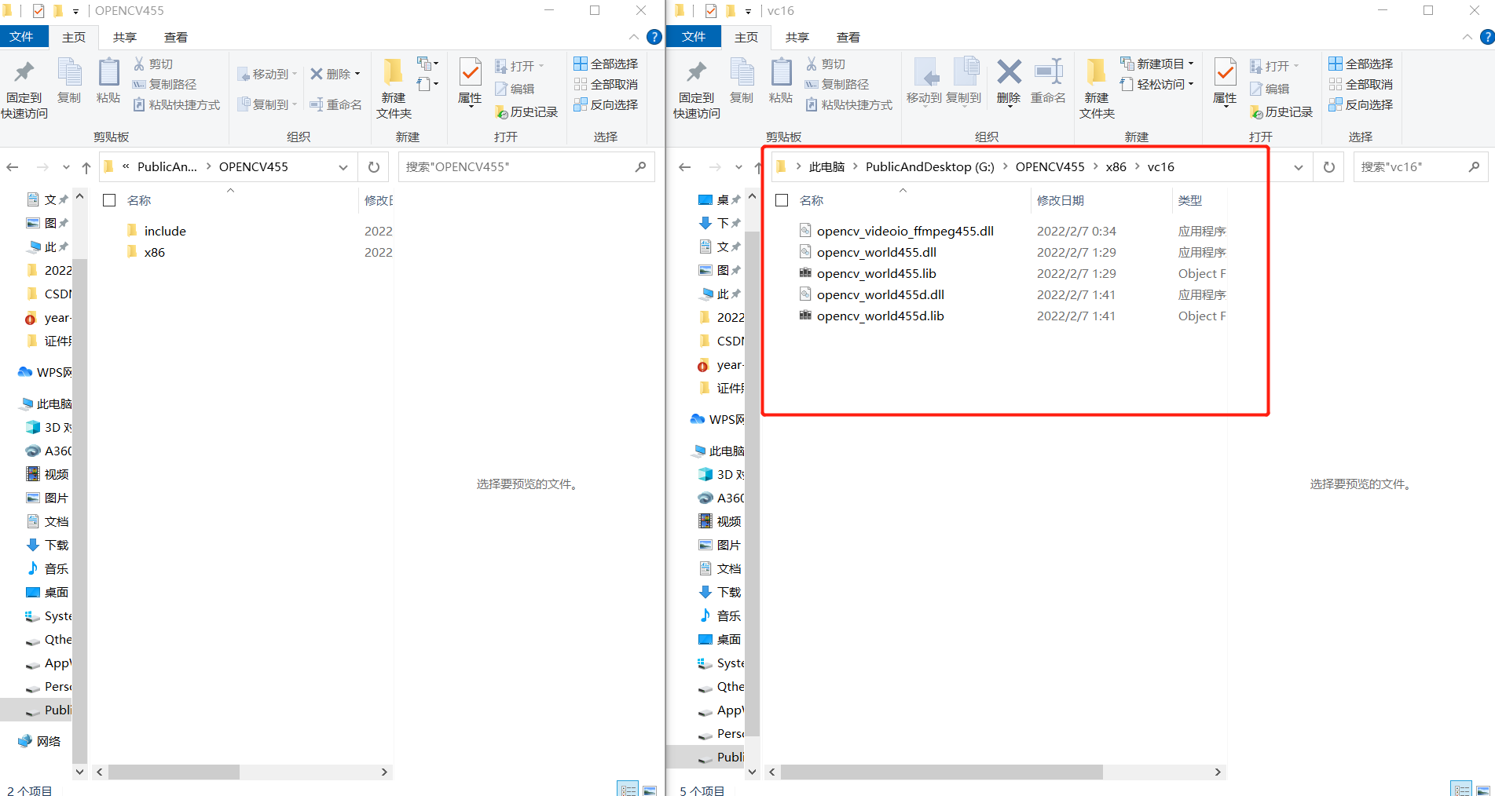Open 移动到 dropdown in OPENCV455 window
The image size is (1495, 796).
[295, 74]
